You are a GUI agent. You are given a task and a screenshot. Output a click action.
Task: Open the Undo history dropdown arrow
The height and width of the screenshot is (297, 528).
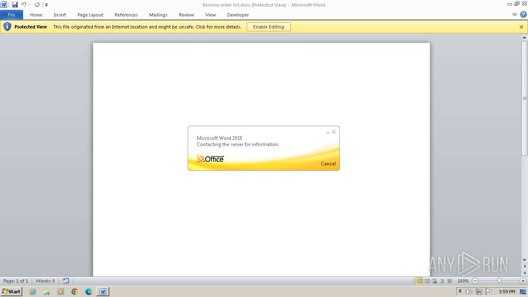pyautogui.click(x=30, y=5)
